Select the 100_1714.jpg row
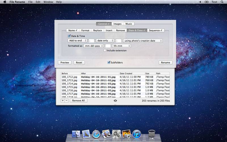This screenshot has width=227, height=142. click(115, 83)
